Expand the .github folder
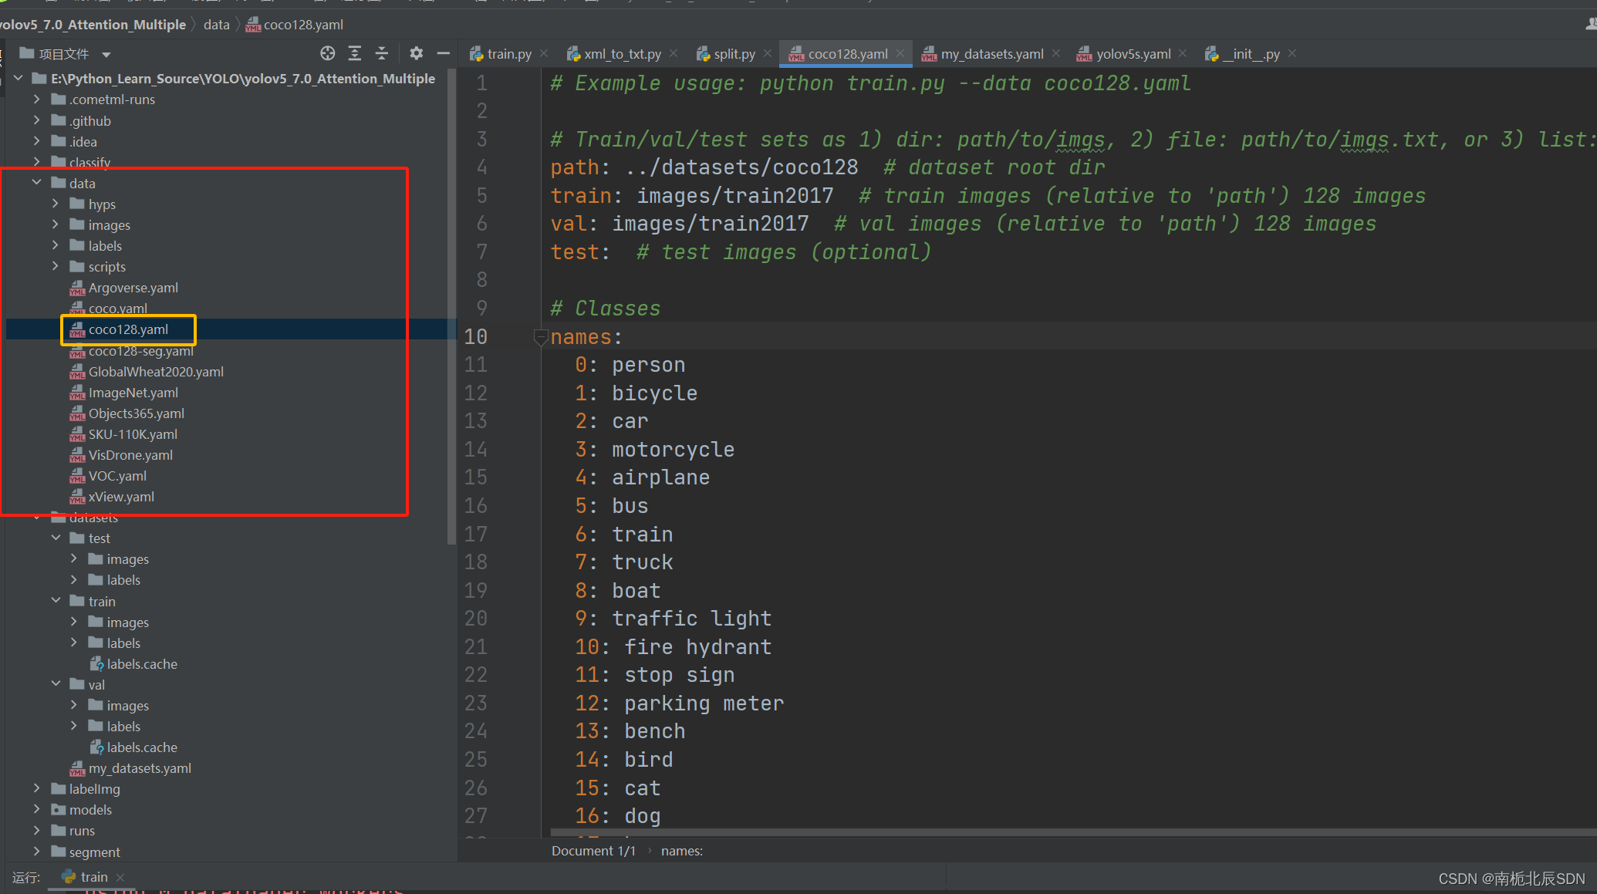Viewport: 1597px width, 894px height. click(x=36, y=120)
